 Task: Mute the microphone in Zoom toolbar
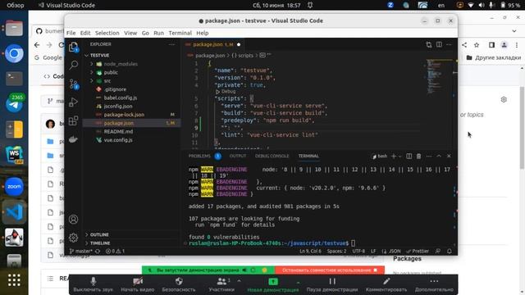pos(93,284)
